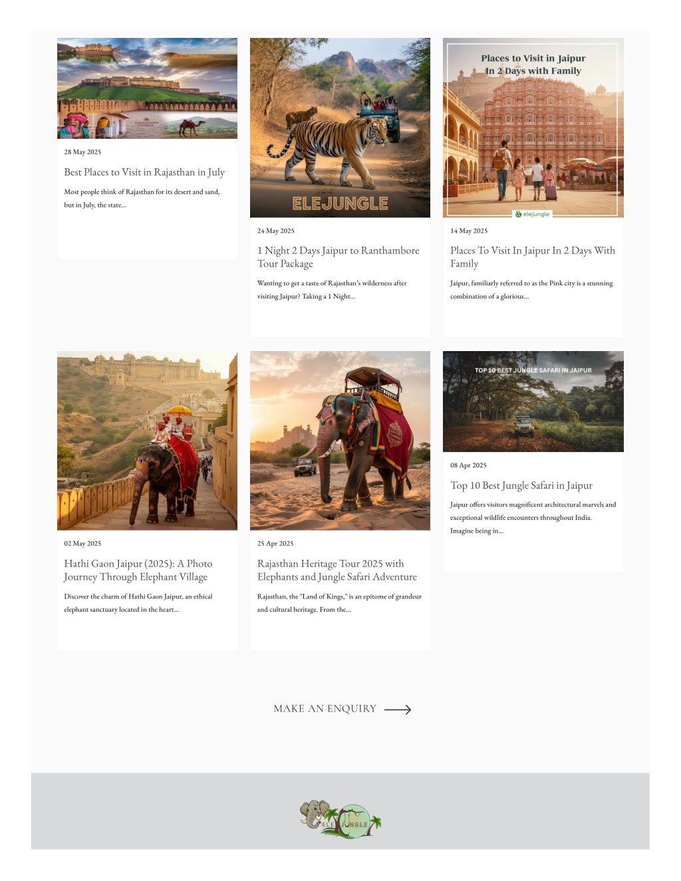Click the 08 Apr 2025 post date
Image resolution: width=681 pixels, height=881 pixels.
(468, 465)
